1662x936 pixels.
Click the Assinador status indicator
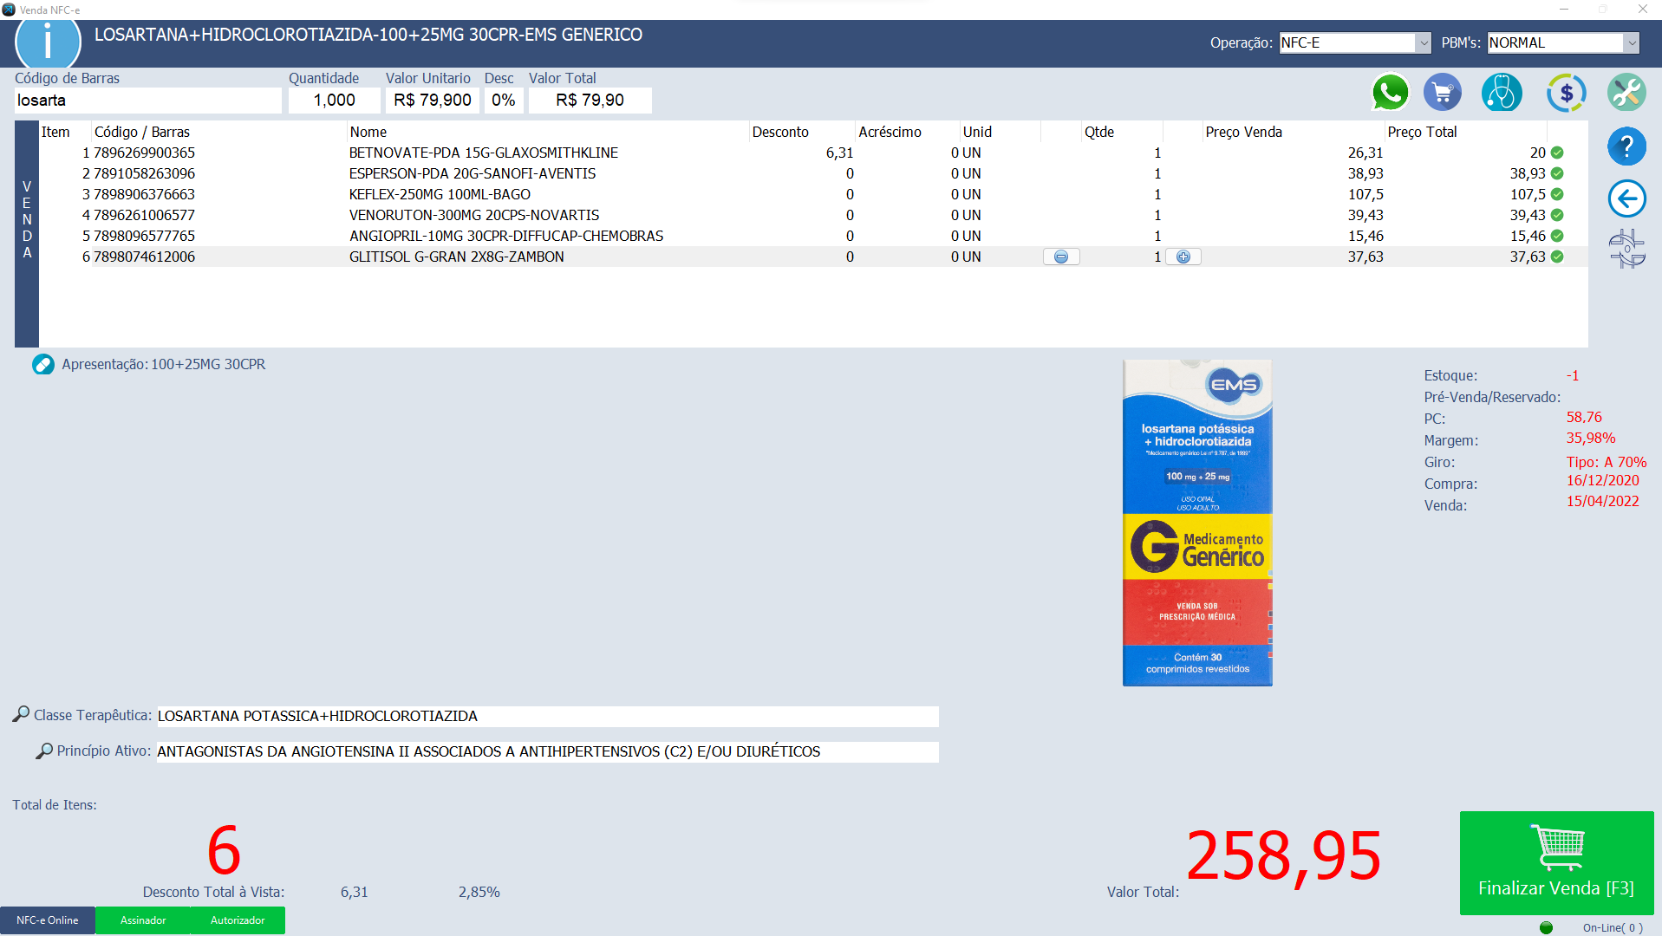tap(143, 920)
